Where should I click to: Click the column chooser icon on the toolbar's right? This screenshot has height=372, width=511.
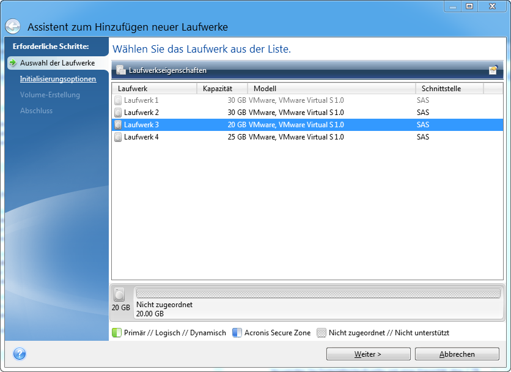tap(493, 70)
